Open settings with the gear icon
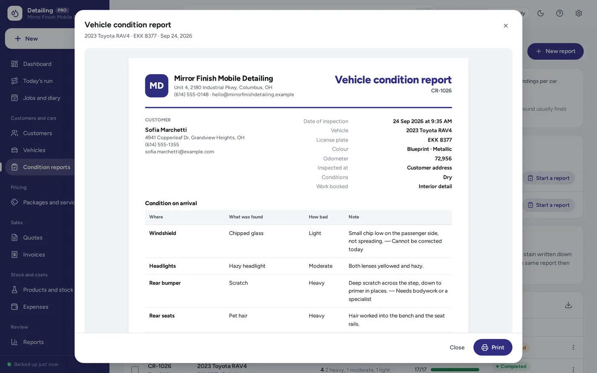The height and width of the screenshot is (373, 597). tap(579, 13)
